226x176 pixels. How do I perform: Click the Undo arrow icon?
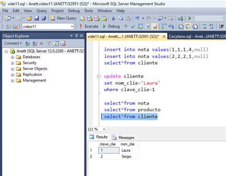click(x=137, y=18)
